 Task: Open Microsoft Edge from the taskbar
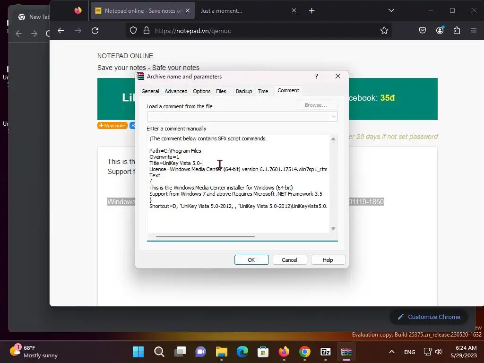click(242, 352)
